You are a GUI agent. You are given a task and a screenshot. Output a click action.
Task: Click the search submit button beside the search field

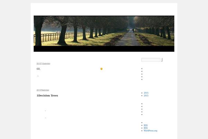pos(162,60)
